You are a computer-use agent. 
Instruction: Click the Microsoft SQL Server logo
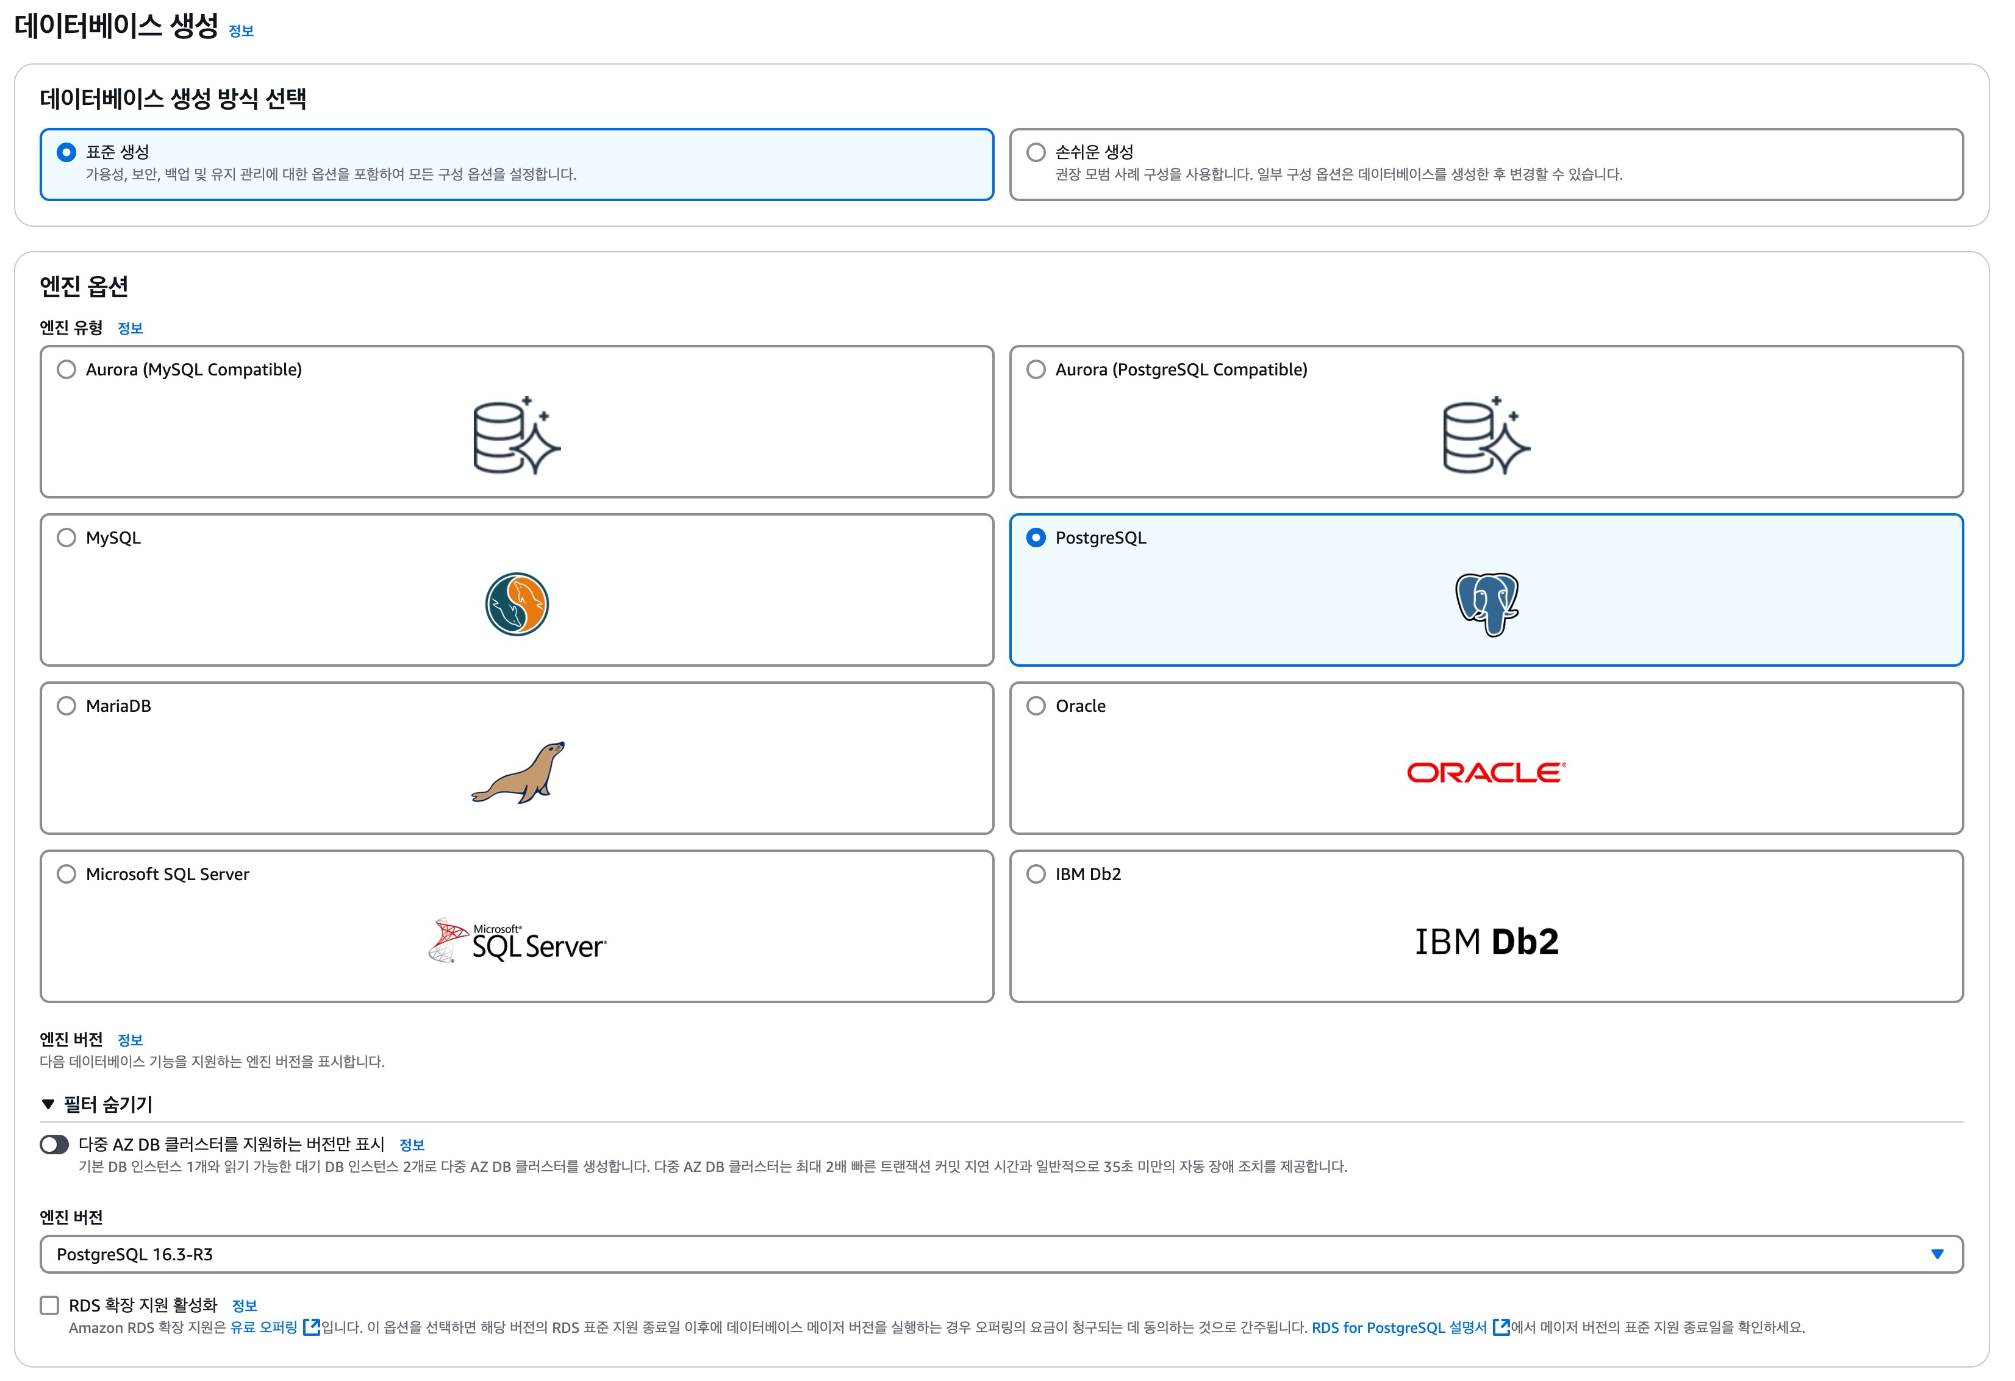tap(518, 941)
